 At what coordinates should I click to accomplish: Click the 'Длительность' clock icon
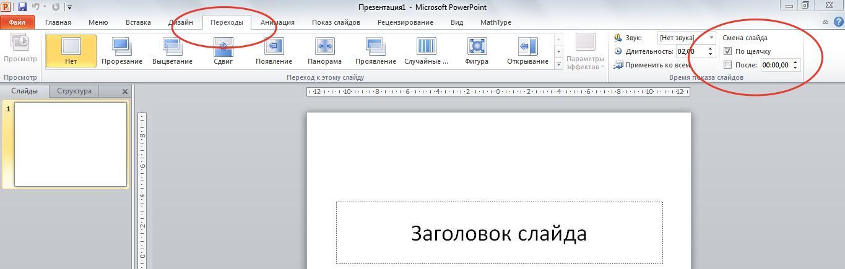(618, 51)
